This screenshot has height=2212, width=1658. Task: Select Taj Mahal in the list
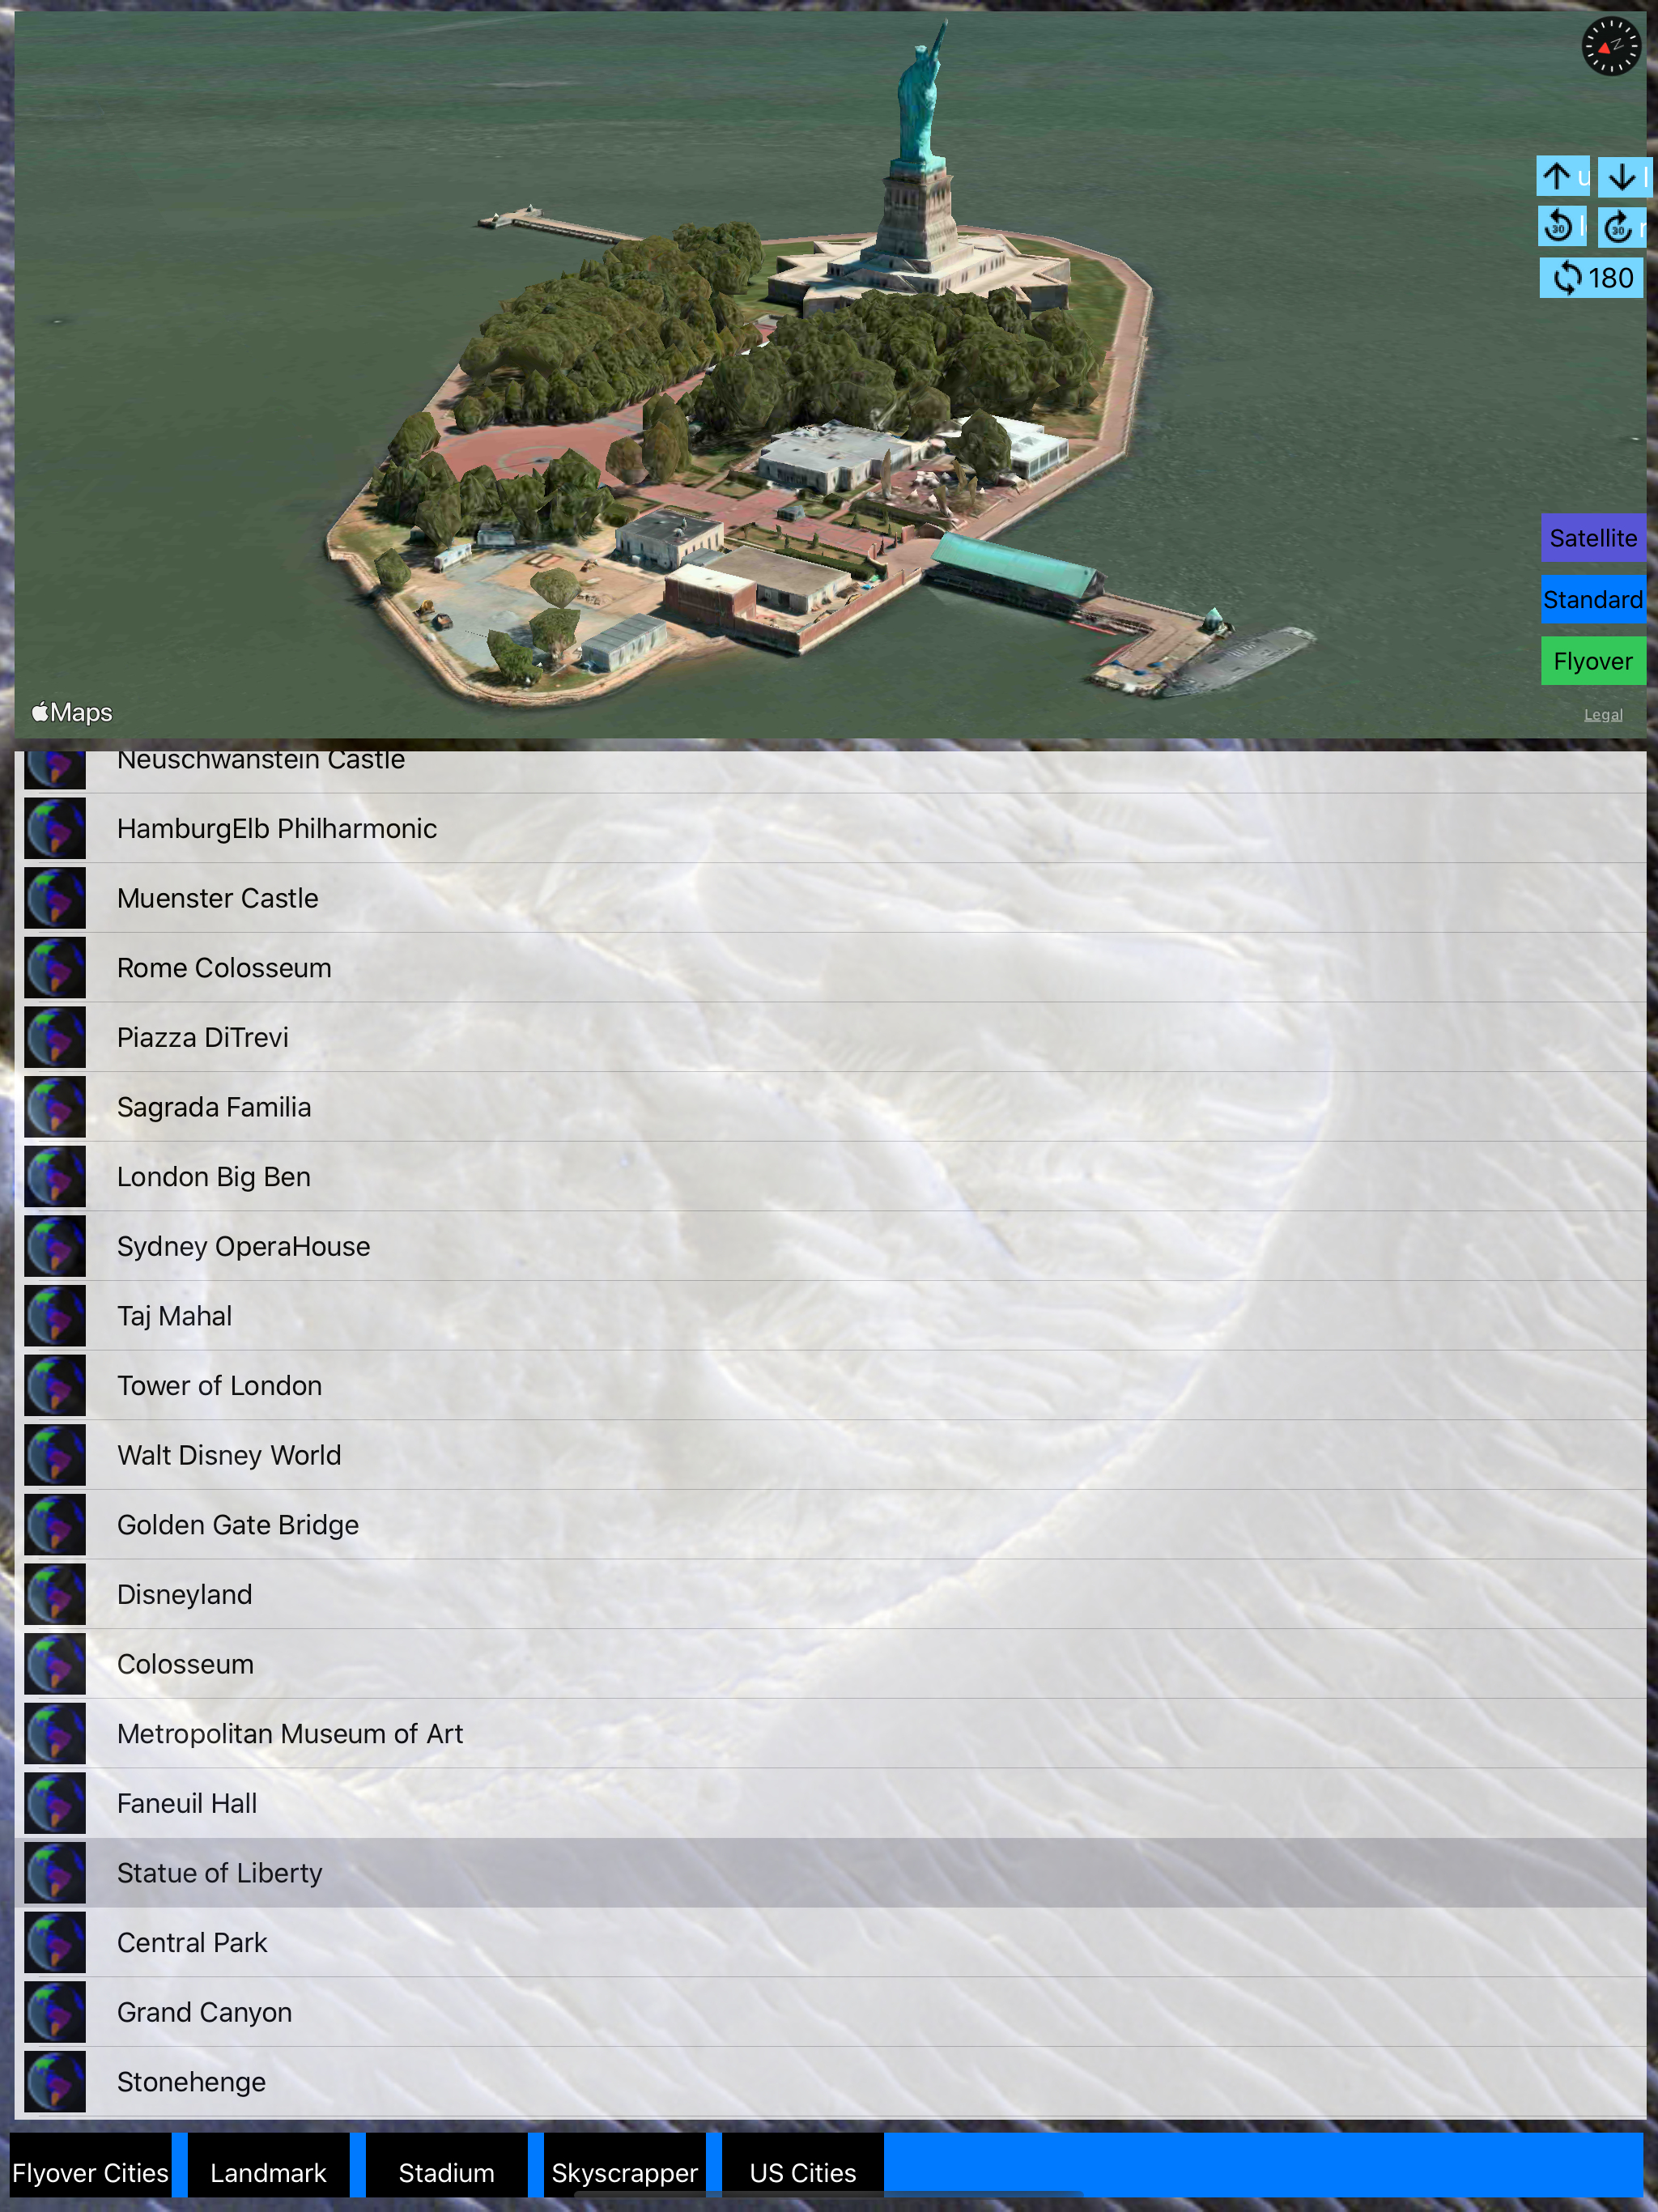(830, 1316)
